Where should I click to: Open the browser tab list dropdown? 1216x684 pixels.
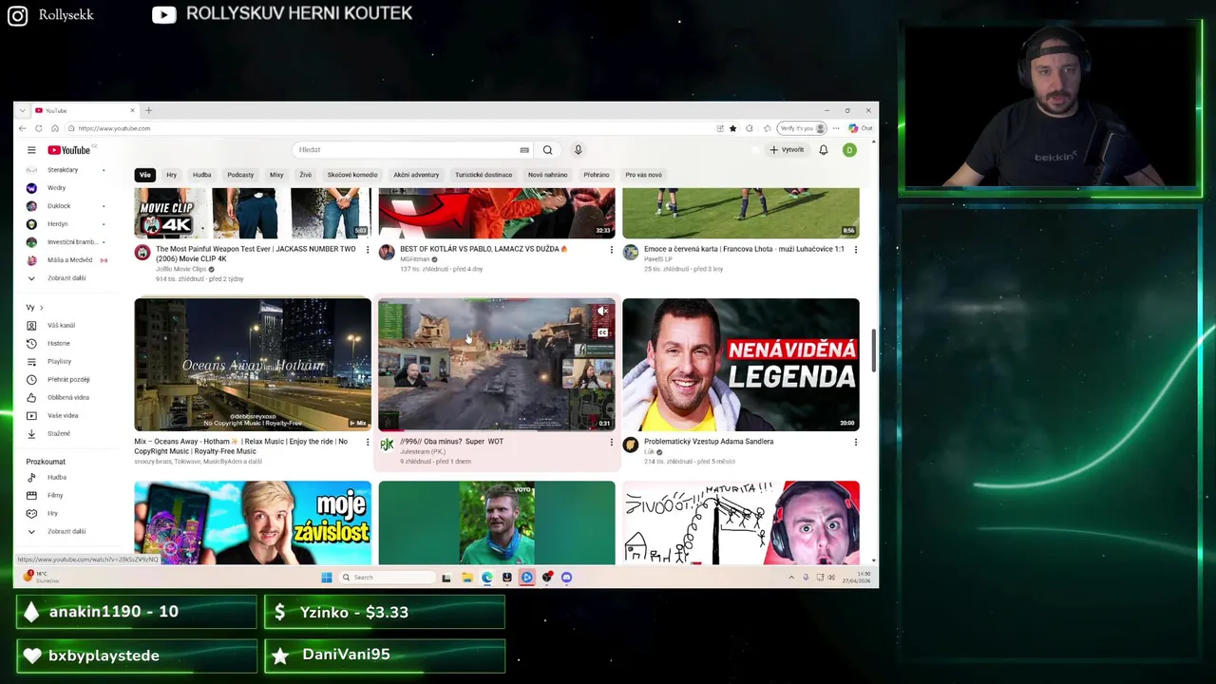tap(21, 110)
